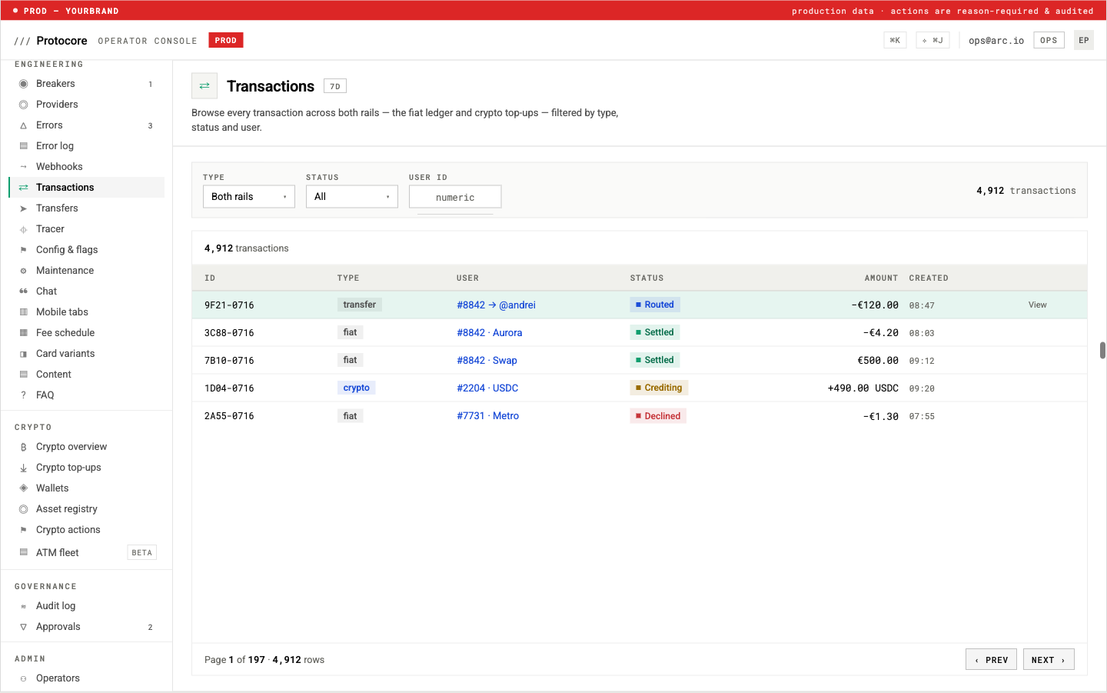The width and height of the screenshot is (1107, 693).
Task: Click the Declined status badge
Action: (x=658, y=416)
